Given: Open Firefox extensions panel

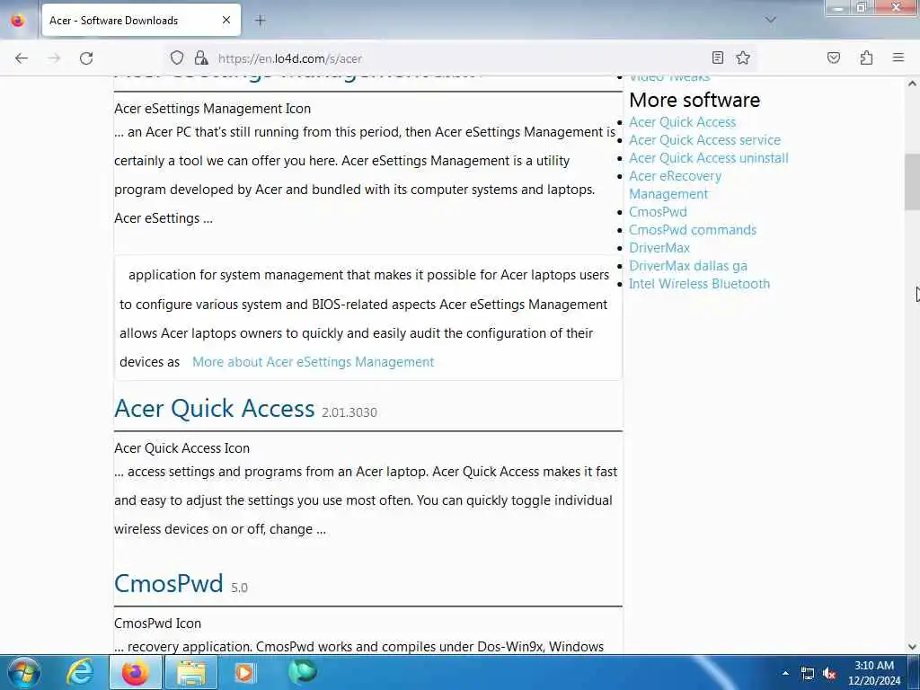Looking at the screenshot, I should pyautogui.click(x=866, y=57).
